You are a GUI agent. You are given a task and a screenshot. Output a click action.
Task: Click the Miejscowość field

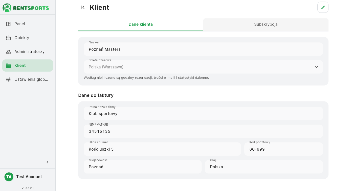click(x=143, y=167)
